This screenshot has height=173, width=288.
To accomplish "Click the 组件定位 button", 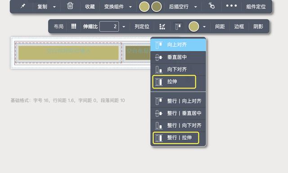I will click(256, 7).
